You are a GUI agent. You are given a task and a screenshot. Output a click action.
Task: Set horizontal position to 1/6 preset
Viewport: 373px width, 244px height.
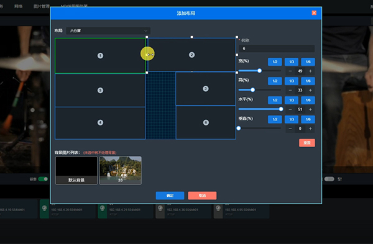(x=308, y=100)
